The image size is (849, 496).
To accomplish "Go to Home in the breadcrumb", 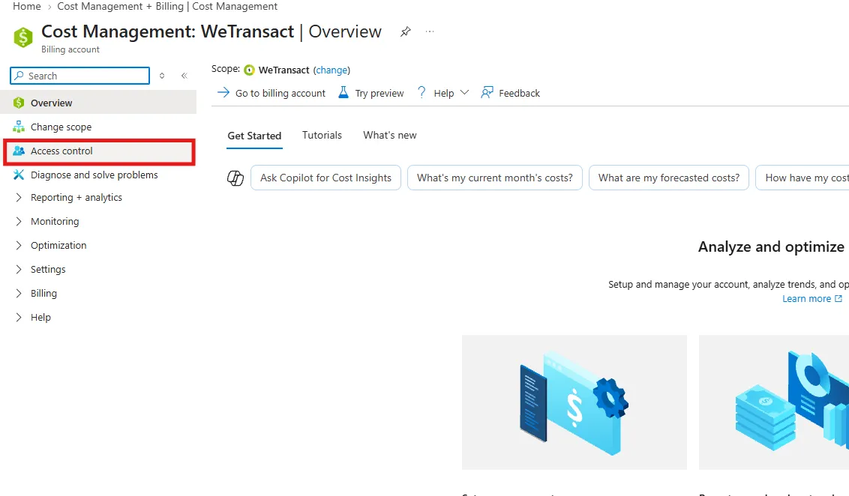I will (27, 6).
